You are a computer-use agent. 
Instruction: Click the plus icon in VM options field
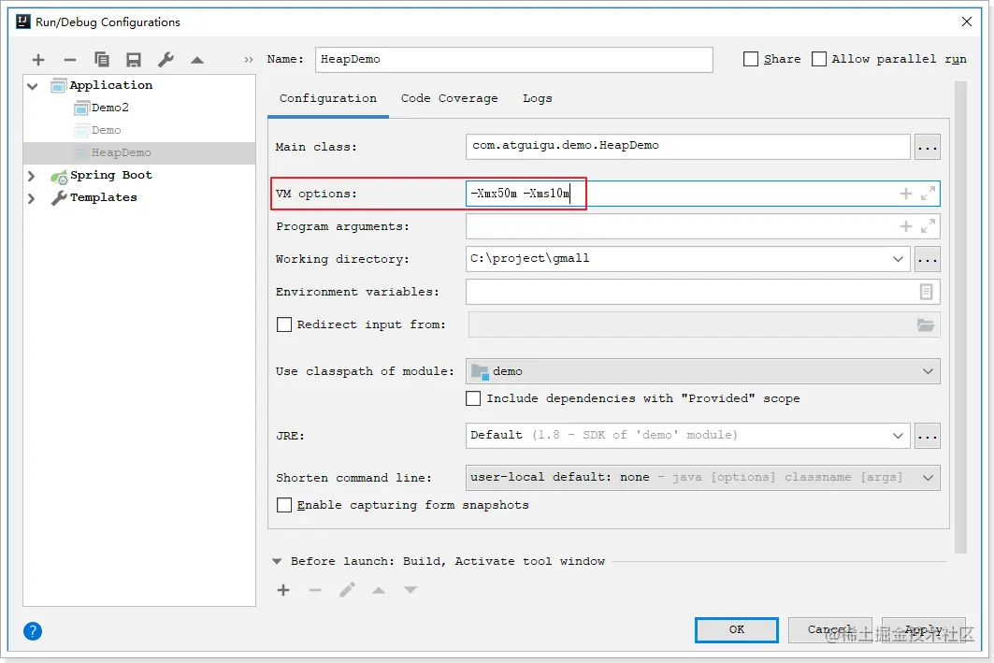pyautogui.click(x=906, y=194)
